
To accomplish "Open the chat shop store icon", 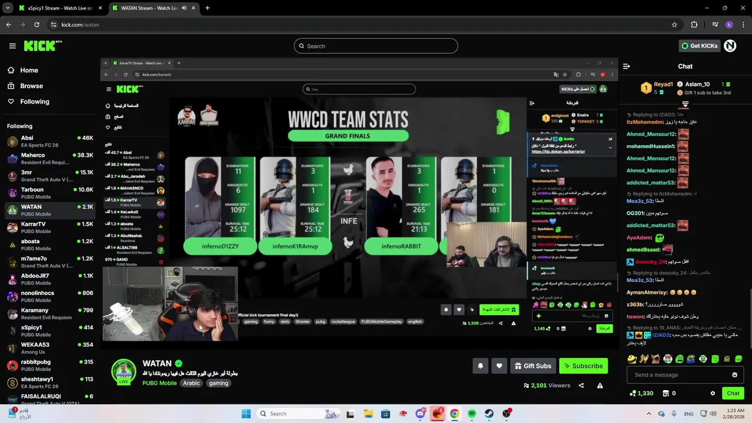I will (x=666, y=393).
